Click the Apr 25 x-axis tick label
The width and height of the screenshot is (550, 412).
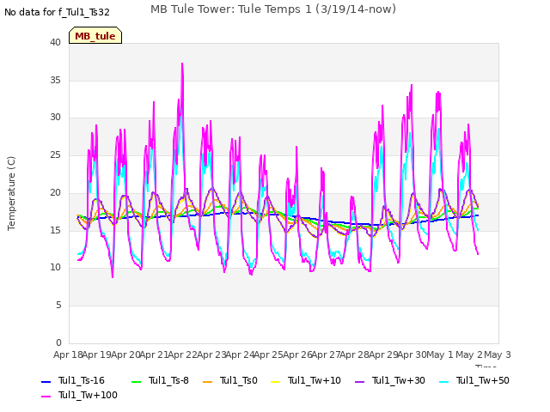pyautogui.click(x=269, y=354)
